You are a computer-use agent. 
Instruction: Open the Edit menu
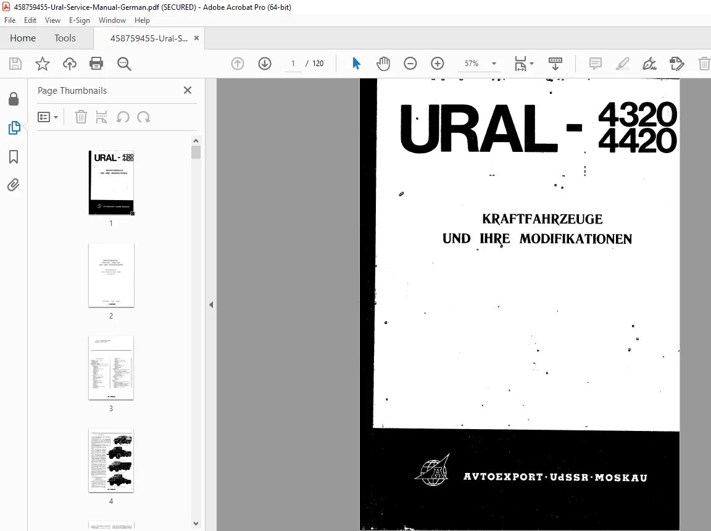(30, 20)
